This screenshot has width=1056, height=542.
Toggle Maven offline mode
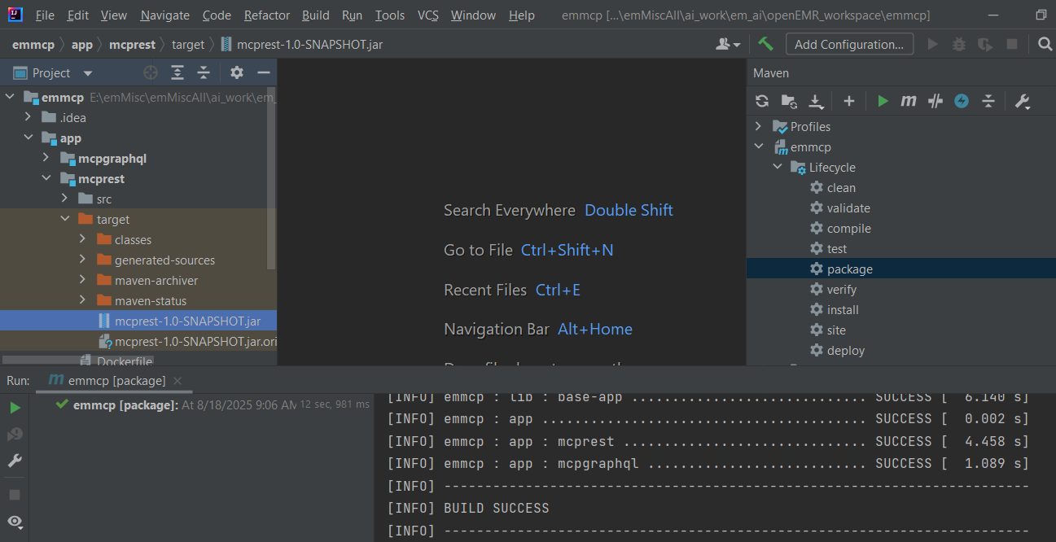pos(936,101)
